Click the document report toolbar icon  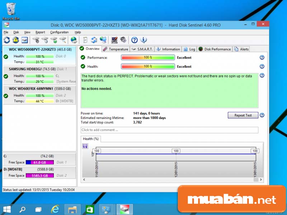coord(85,40)
